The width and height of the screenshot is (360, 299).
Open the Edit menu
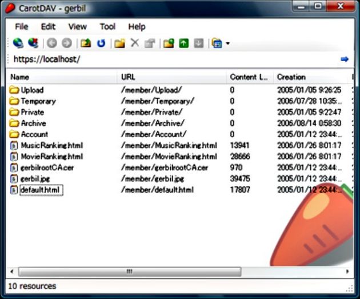click(x=48, y=27)
